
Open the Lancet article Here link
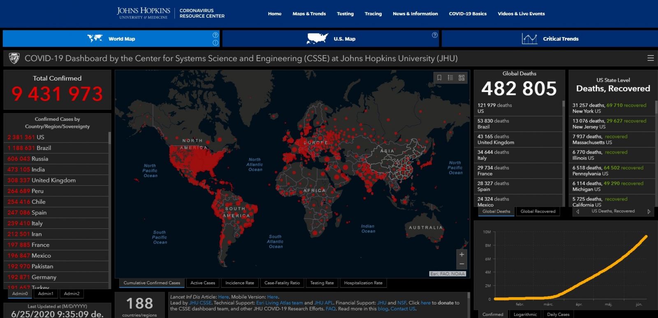pos(223,297)
